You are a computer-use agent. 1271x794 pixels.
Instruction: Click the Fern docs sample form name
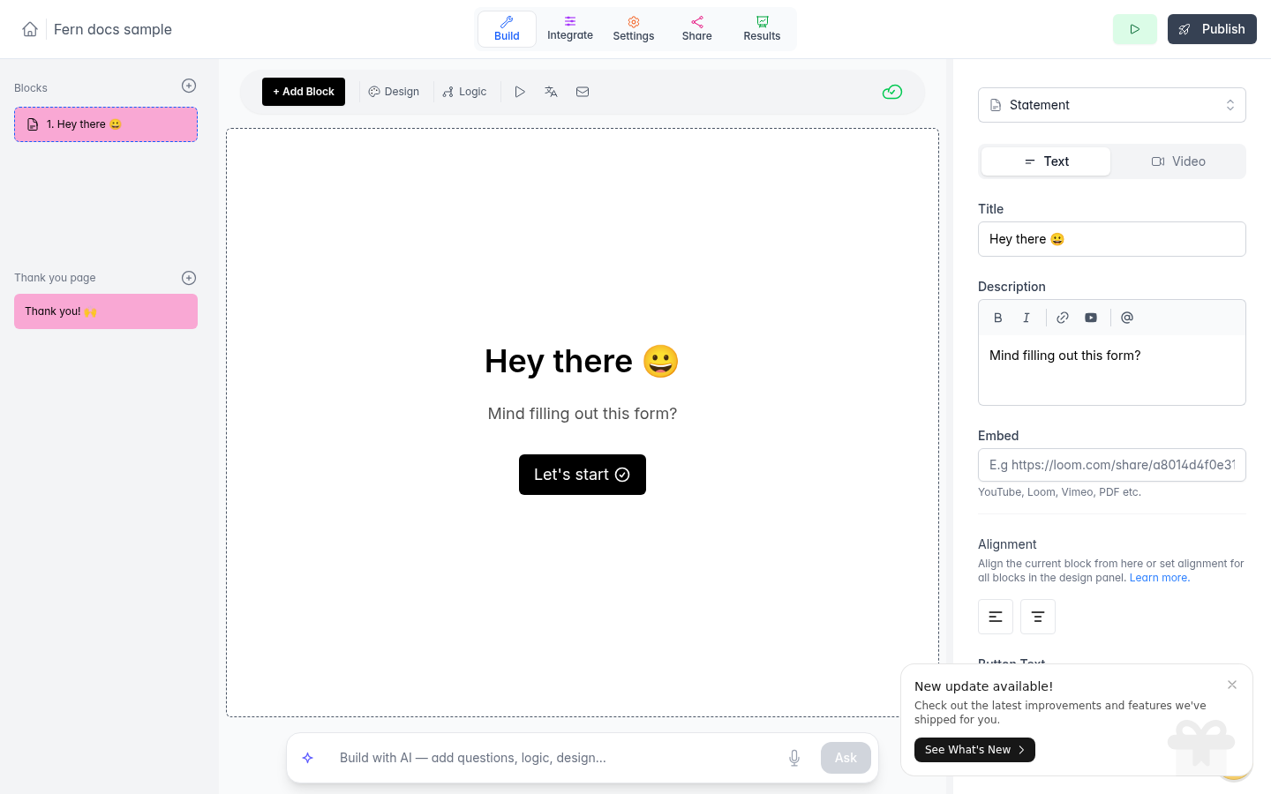(x=113, y=29)
